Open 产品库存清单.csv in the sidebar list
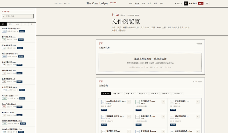This screenshot has height=133, width=228. (18, 47)
